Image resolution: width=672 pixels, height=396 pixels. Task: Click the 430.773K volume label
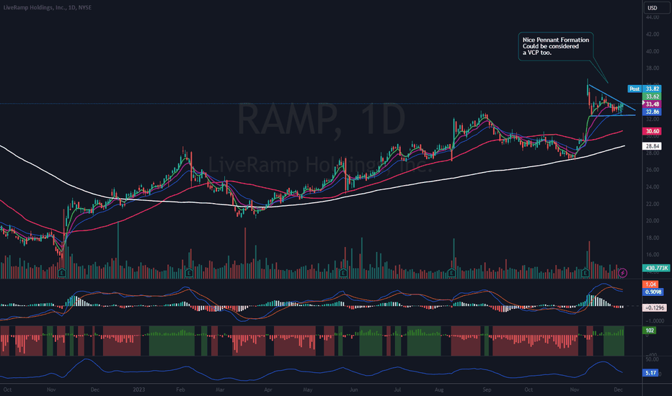click(656, 268)
